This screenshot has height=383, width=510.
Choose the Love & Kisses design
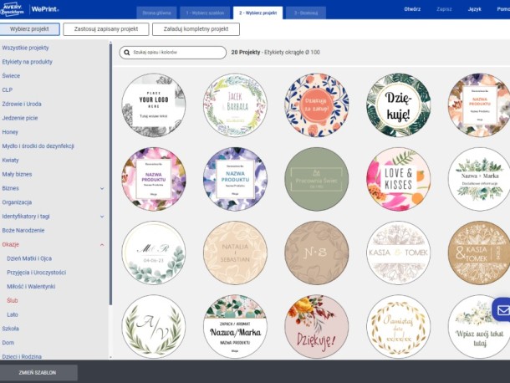(x=398, y=179)
